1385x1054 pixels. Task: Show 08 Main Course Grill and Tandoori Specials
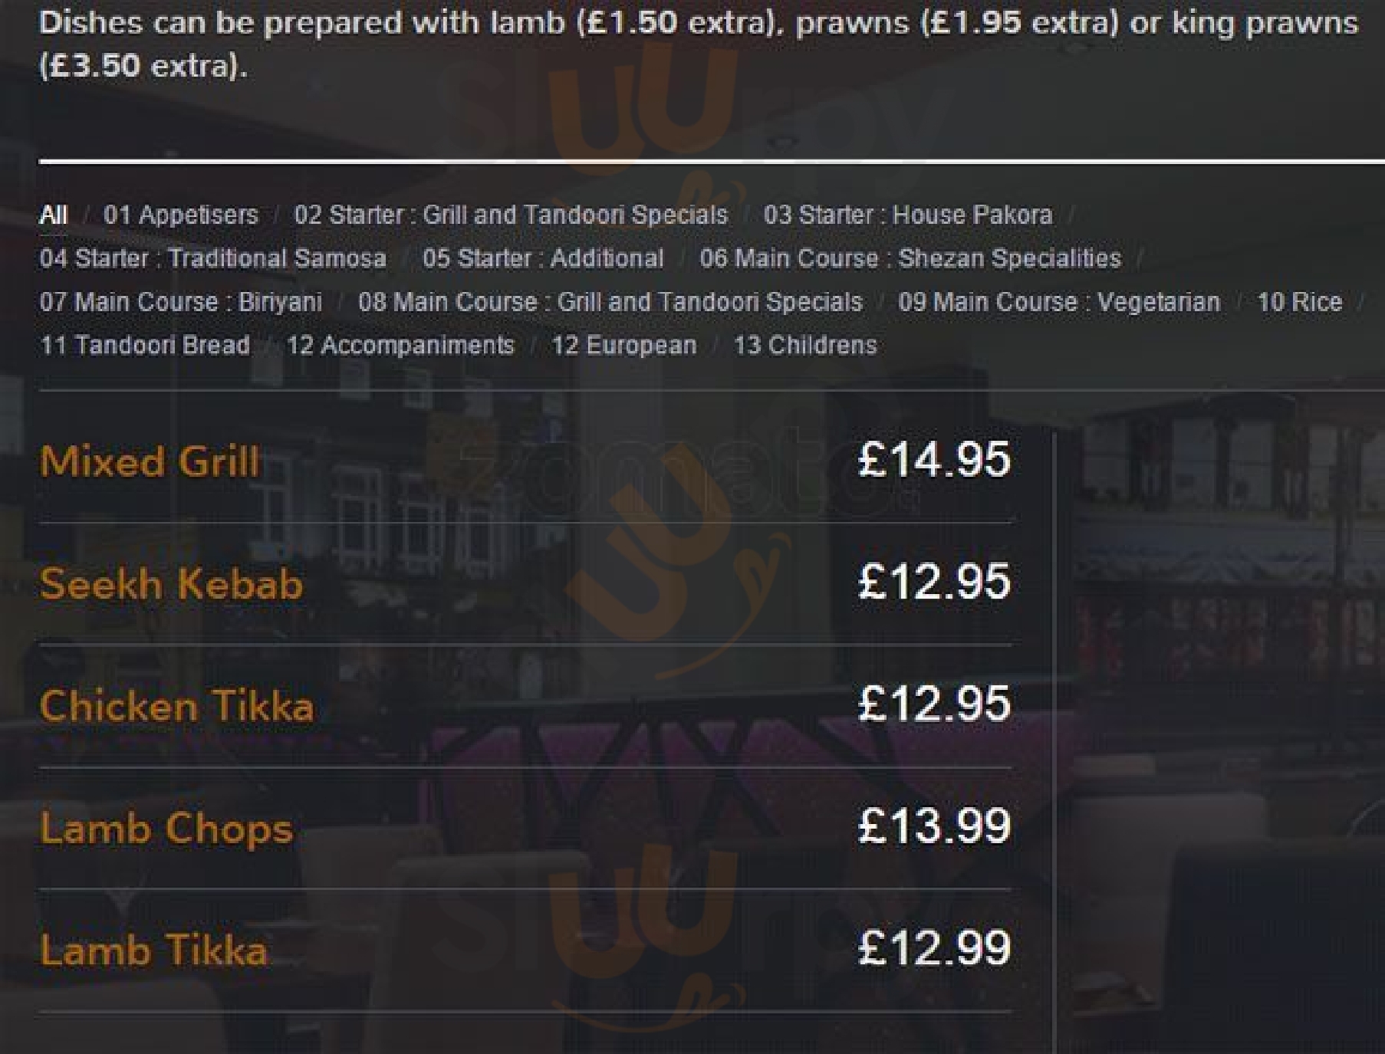(x=610, y=302)
